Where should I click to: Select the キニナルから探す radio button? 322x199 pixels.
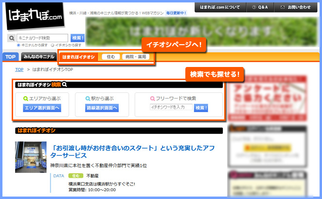click(x=18, y=45)
